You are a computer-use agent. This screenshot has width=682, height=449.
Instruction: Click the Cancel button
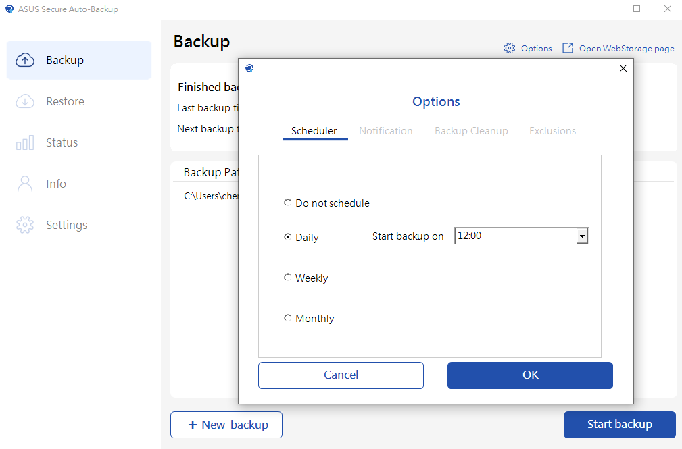click(341, 375)
